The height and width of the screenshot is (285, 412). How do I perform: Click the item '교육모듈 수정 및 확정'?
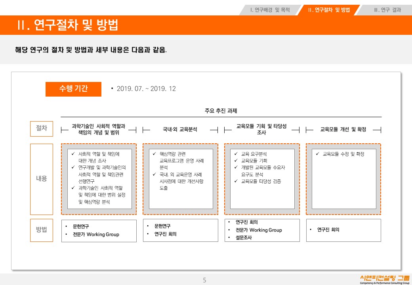tap(343, 154)
